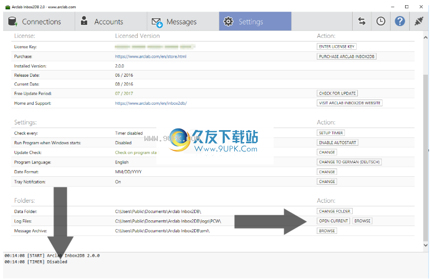Click the '07 / 2017' free update period value

[124, 93]
